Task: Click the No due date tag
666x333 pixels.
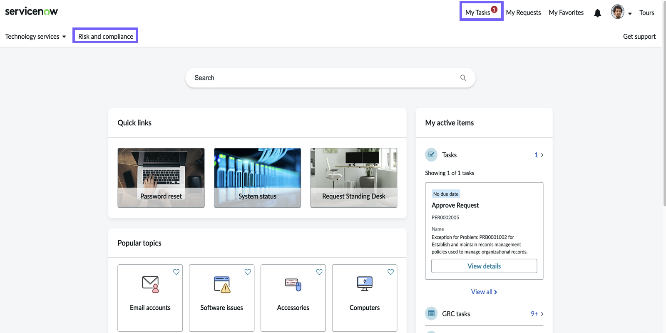Action: click(x=446, y=194)
